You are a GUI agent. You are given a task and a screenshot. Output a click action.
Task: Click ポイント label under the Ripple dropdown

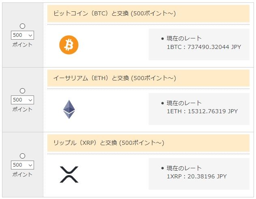coord(22,174)
